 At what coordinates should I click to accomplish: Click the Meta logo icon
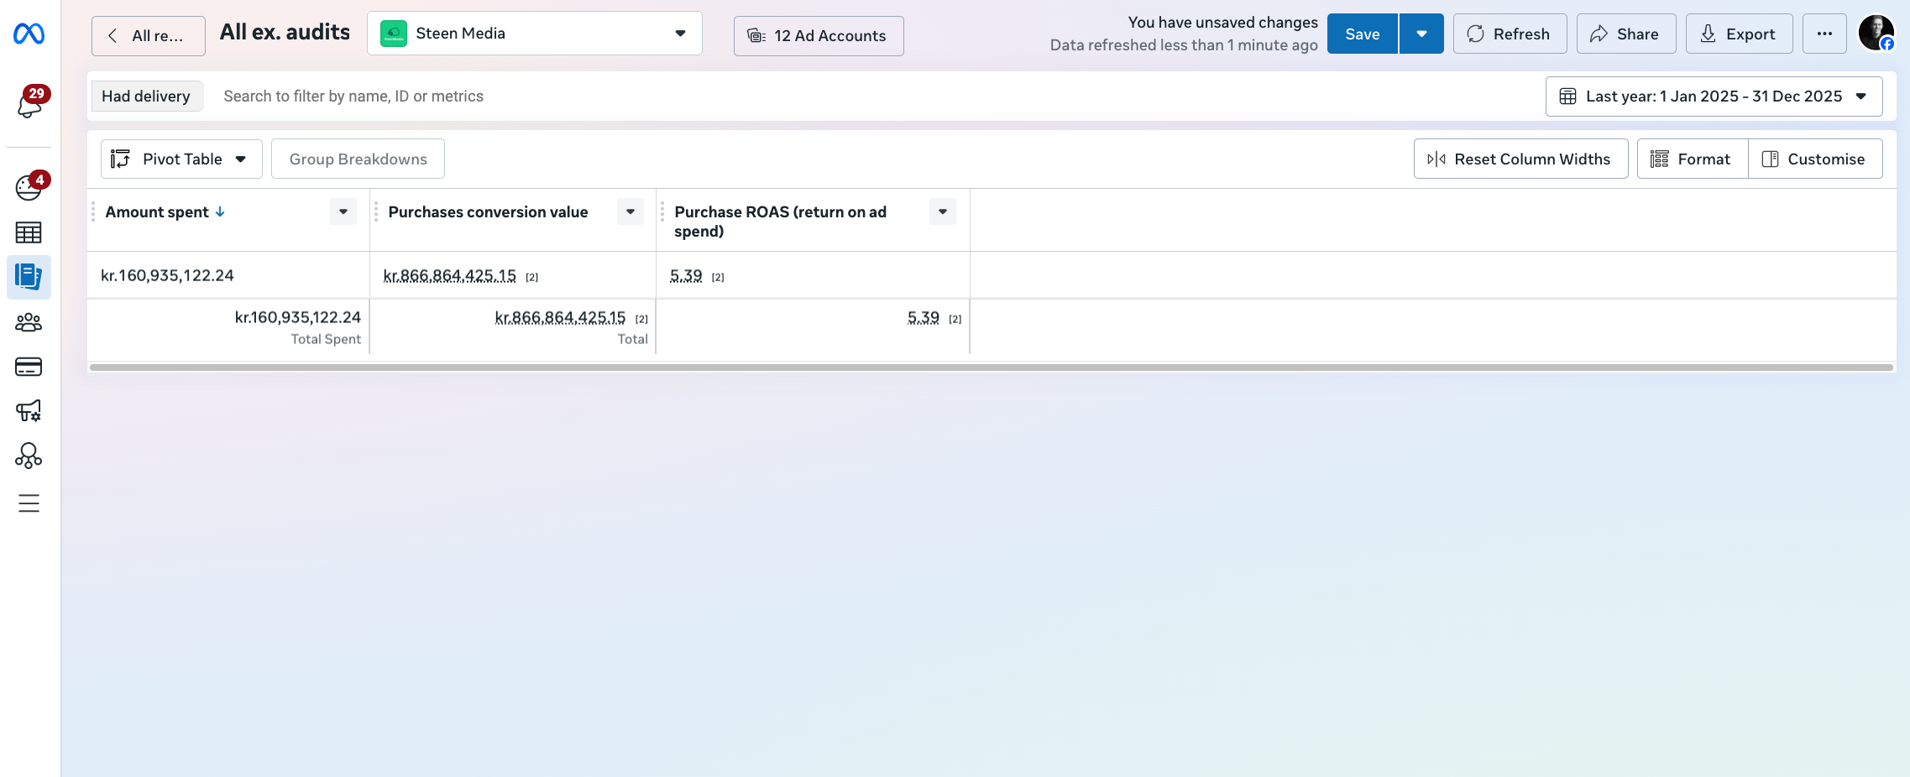29,34
